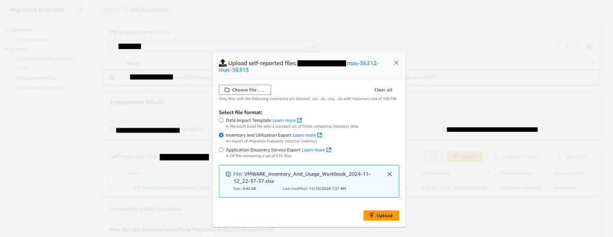Click the 'April 25, 2024, 10:07 (UTC+2:00)' cell
The image size is (613, 237).
coord(454,187)
